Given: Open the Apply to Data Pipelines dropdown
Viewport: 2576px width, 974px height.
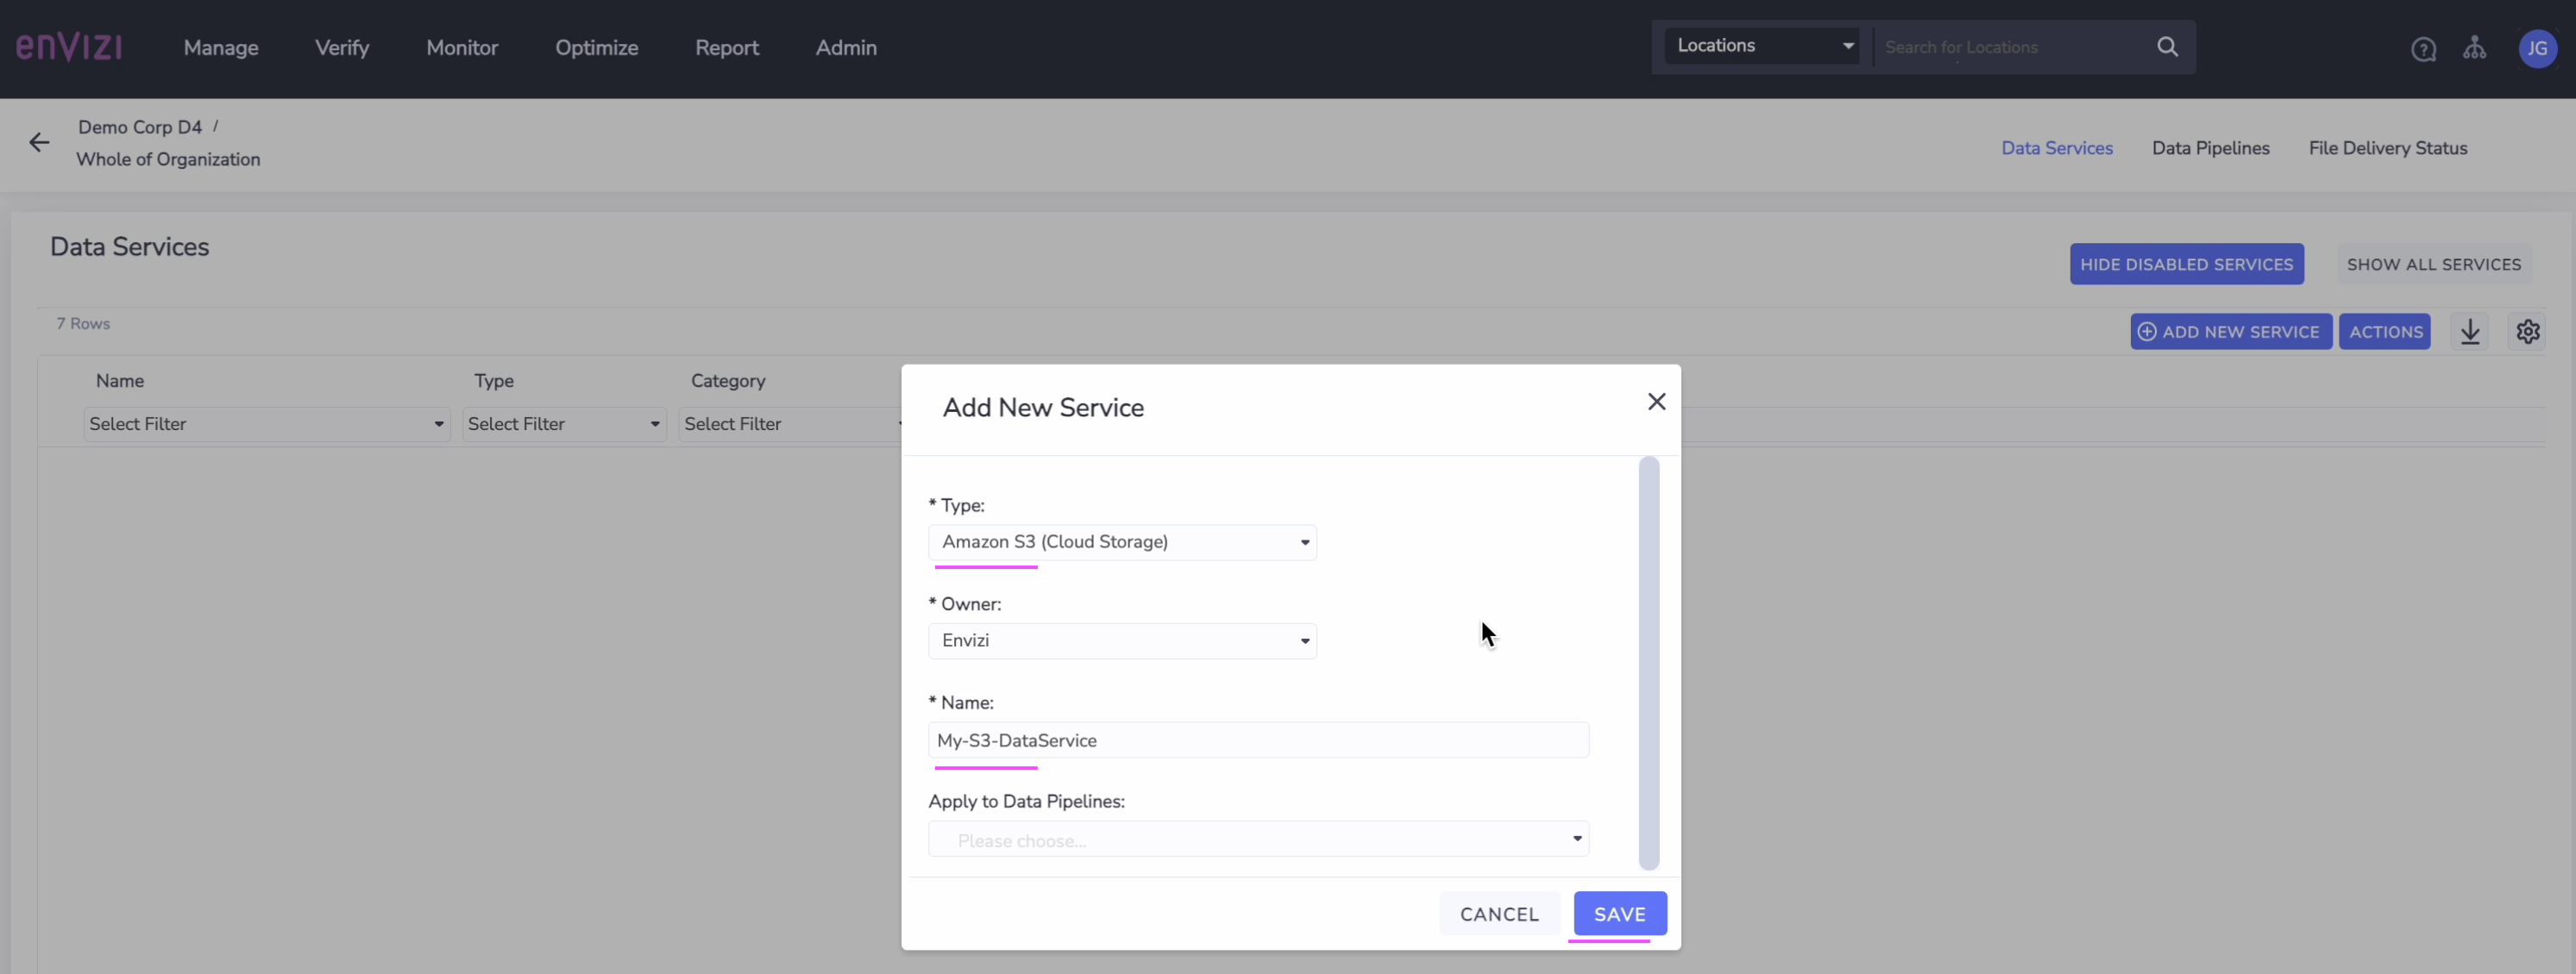Looking at the screenshot, I should 1258,840.
